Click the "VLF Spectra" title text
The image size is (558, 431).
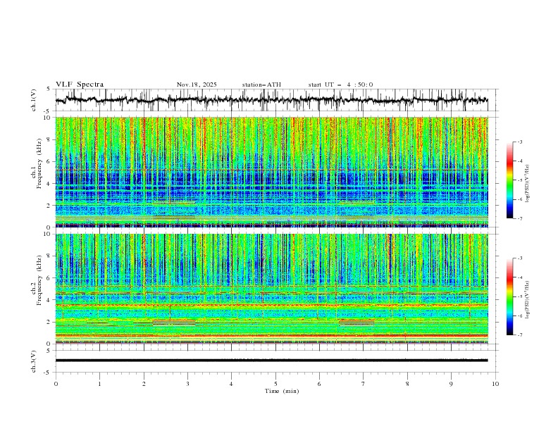pyautogui.click(x=80, y=85)
